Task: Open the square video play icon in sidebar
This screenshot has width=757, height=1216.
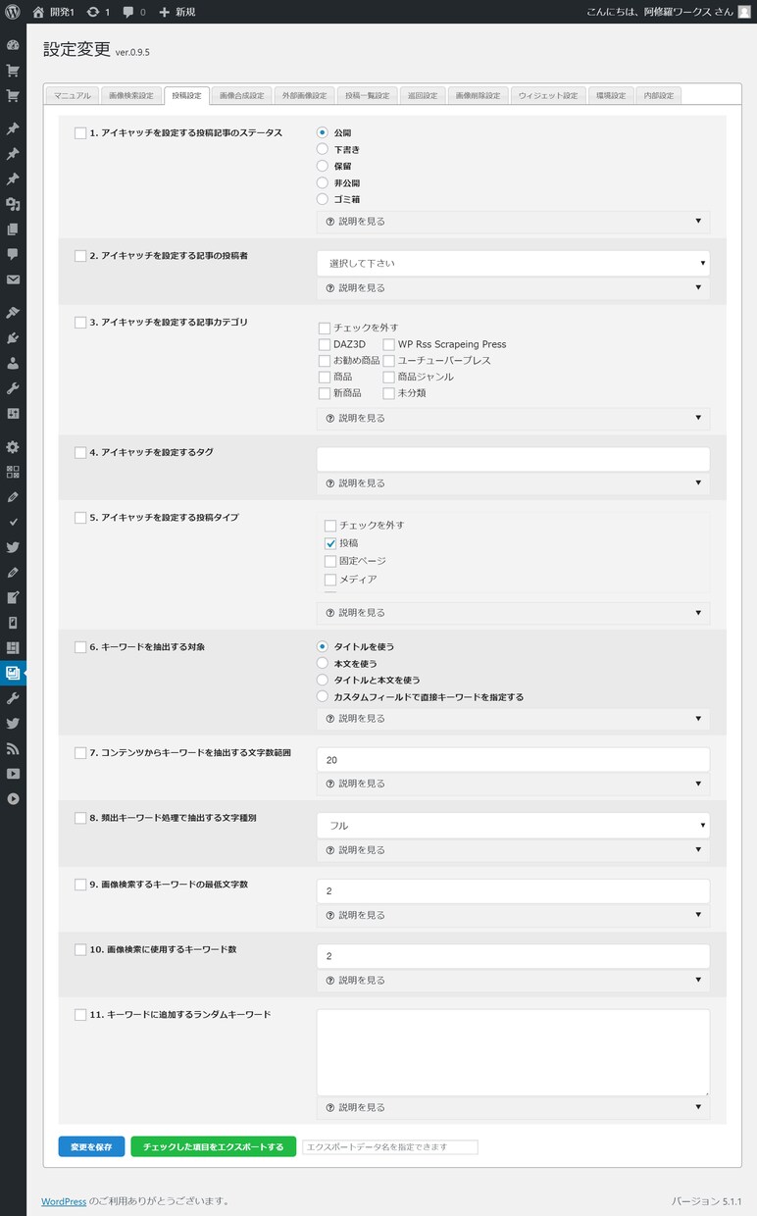Action: click(13, 774)
